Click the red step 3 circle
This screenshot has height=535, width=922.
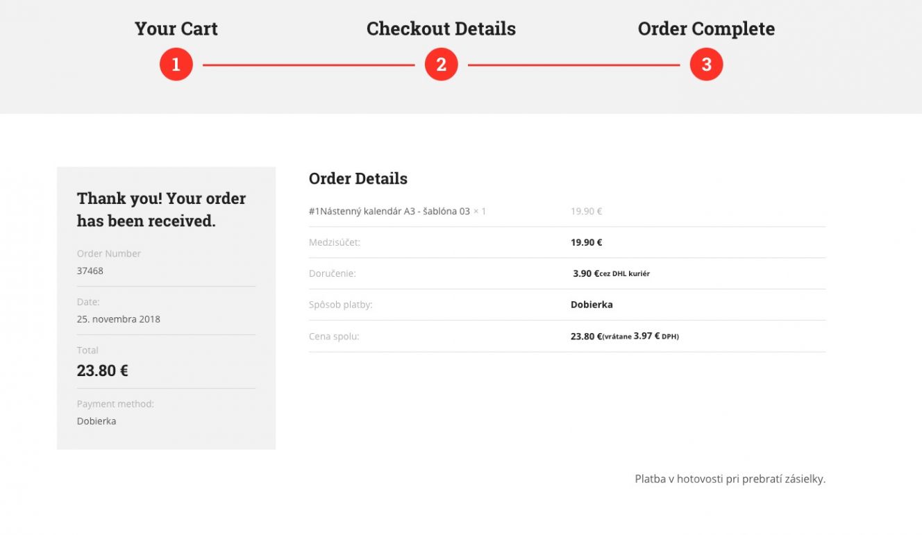tap(706, 65)
